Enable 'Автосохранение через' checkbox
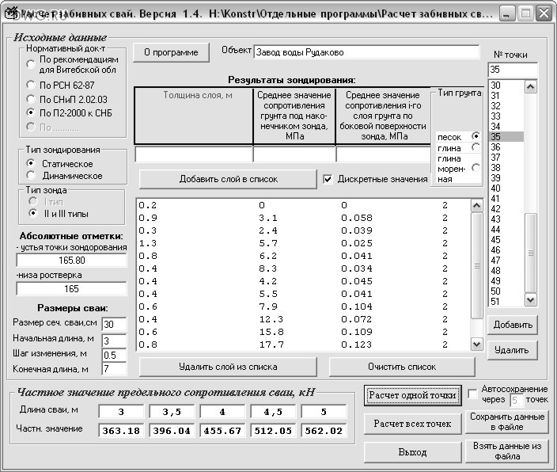Screen dimensions: 557x472 (472, 394)
